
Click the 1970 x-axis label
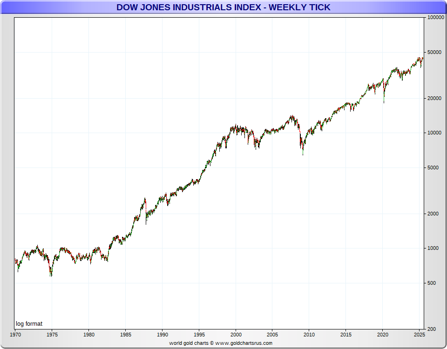click(15, 335)
